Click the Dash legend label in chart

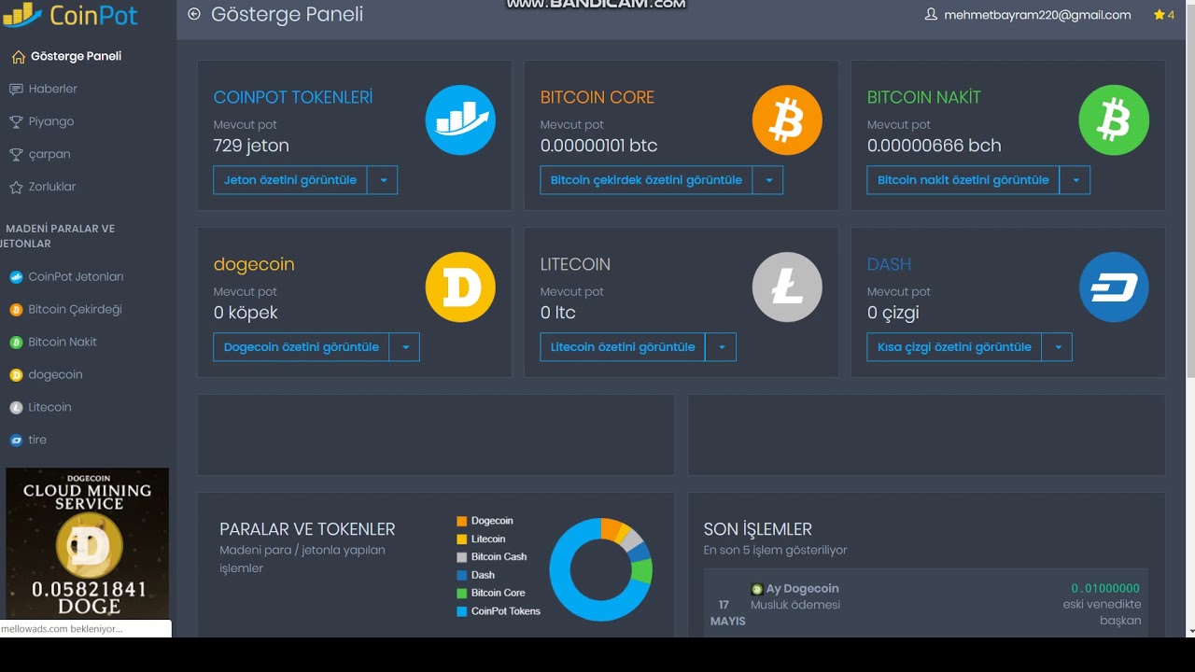tap(483, 575)
